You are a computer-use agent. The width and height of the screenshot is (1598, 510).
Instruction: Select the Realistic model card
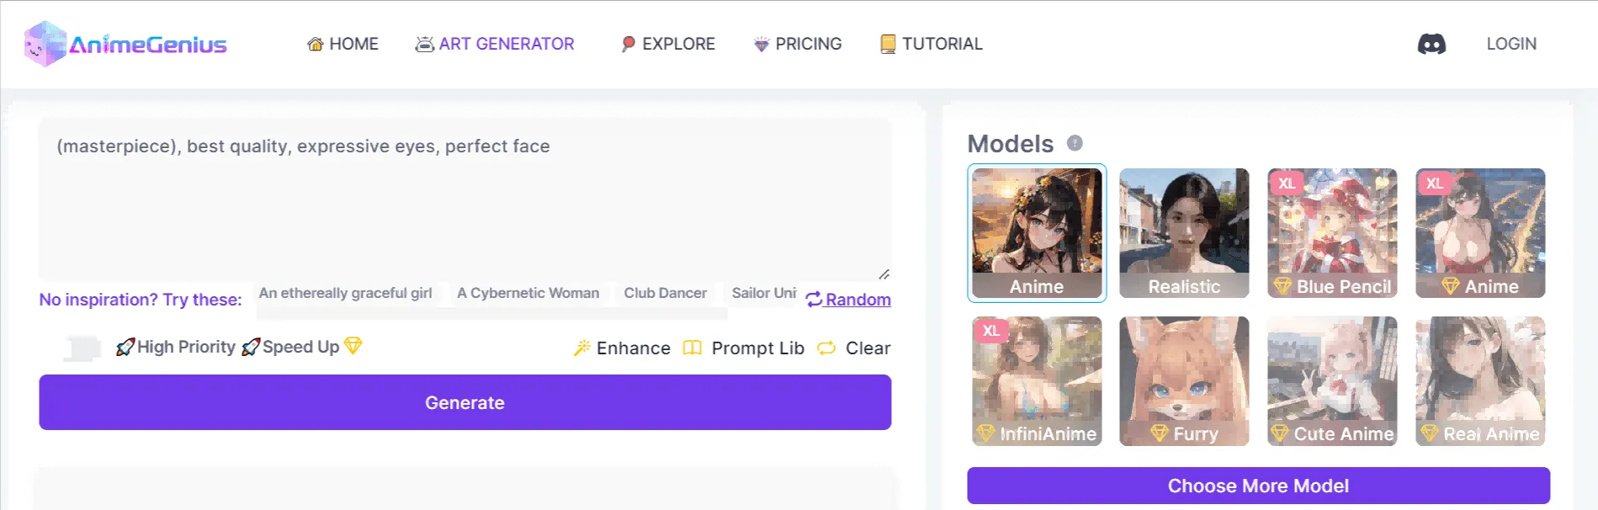pos(1185,233)
